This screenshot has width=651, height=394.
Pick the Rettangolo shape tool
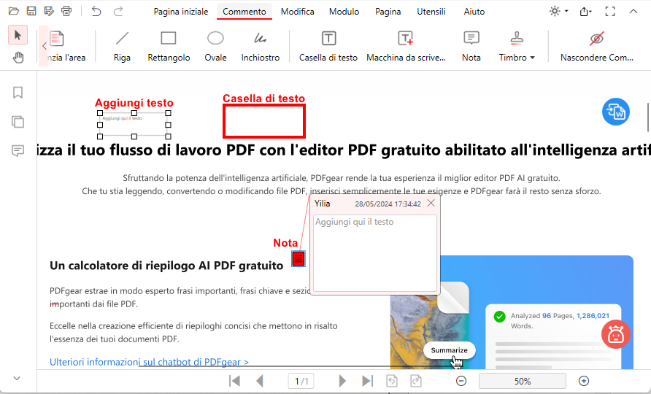169,47
